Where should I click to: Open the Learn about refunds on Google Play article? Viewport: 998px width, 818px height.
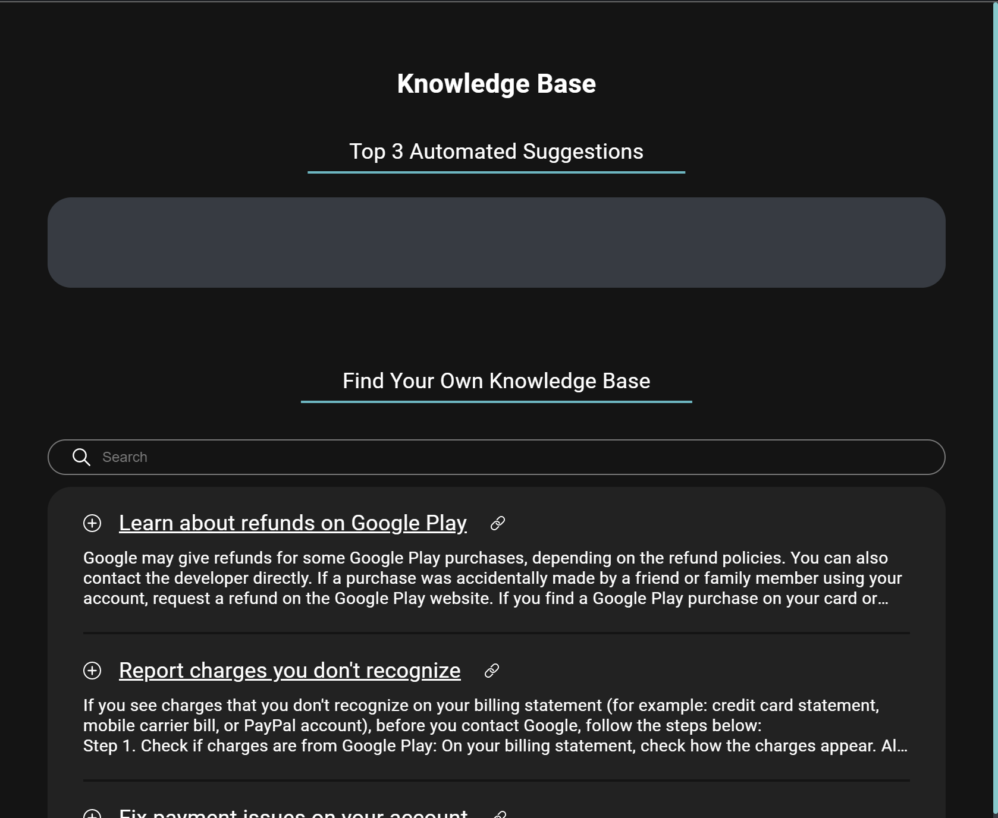pyautogui.click(x=293, y=523)
